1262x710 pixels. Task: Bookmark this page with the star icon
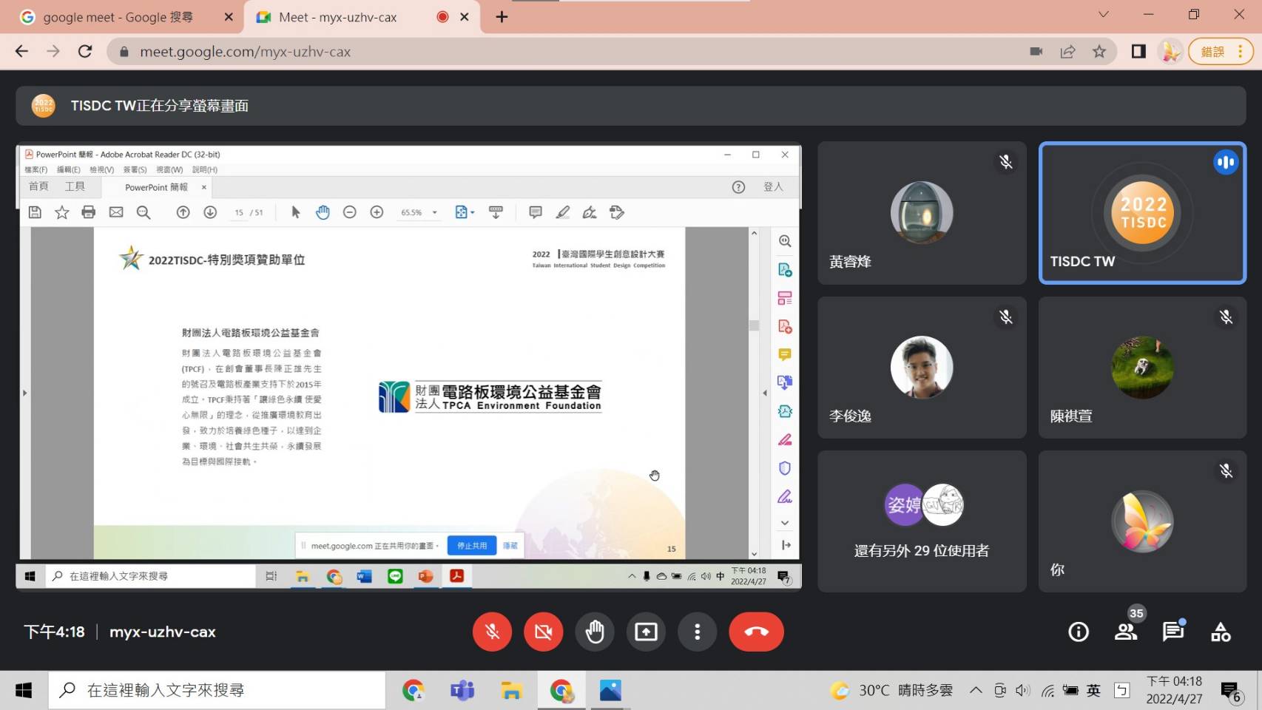(1099, 52)
